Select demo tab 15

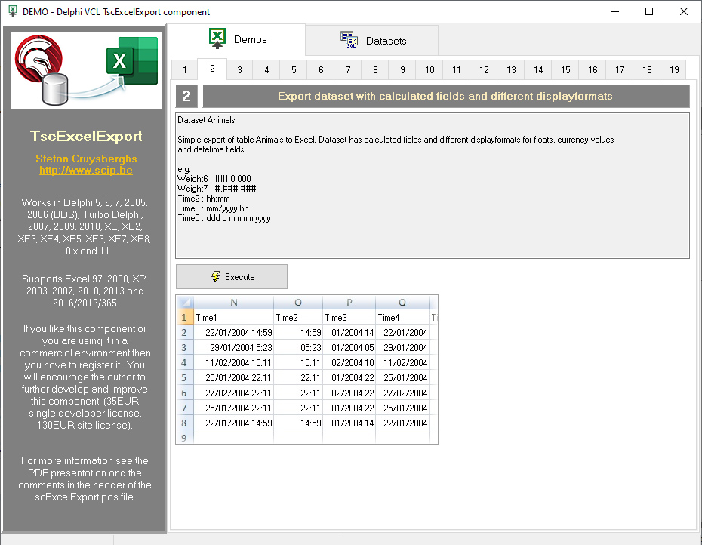[565, 70]
